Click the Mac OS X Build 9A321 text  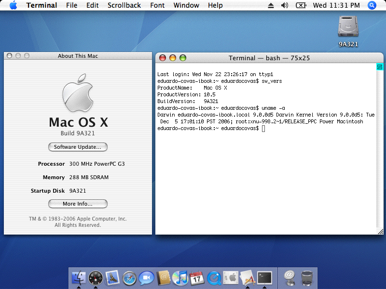[x=78, y=133]
